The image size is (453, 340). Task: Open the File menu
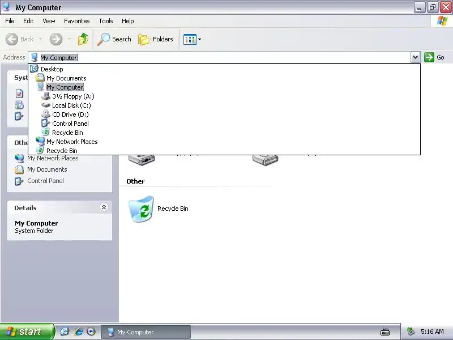10,21
